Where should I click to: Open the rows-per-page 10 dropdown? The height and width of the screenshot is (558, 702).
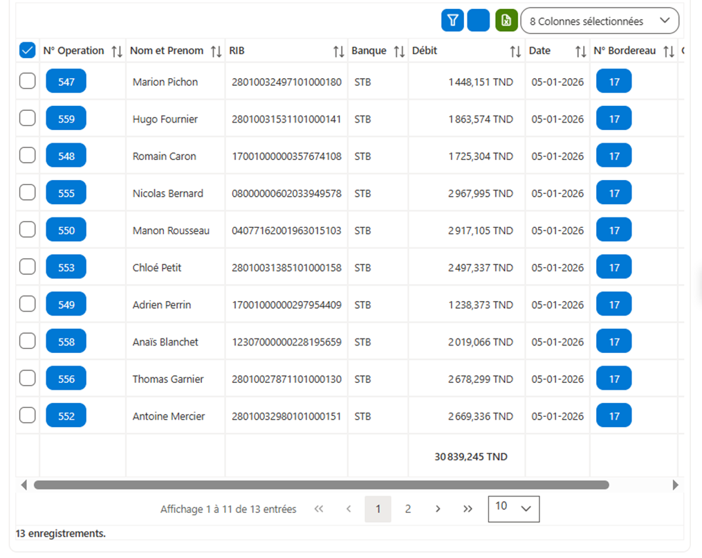click(513, 509)
